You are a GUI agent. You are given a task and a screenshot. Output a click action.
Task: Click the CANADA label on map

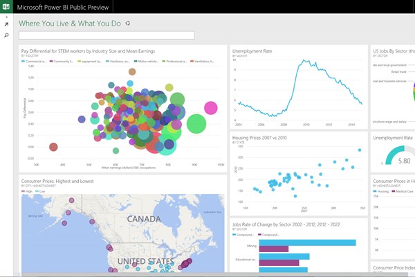(144, 219)
